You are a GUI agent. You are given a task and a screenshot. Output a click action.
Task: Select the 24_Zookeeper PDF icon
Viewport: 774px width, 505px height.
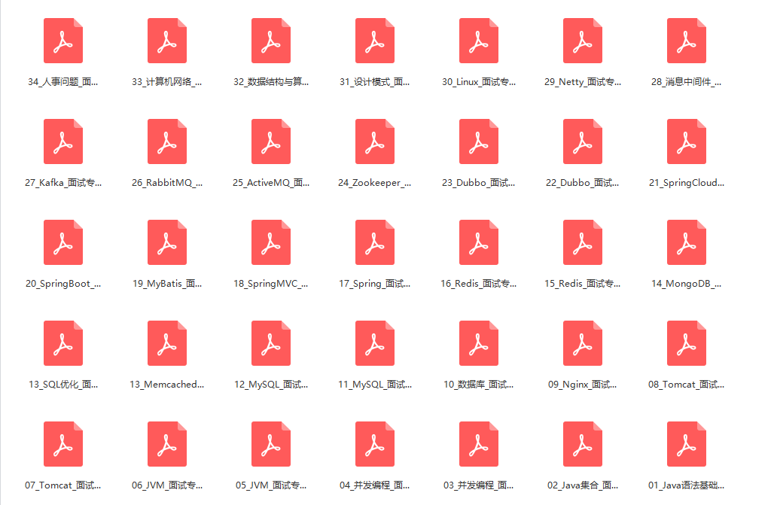[x=375, y=141]
